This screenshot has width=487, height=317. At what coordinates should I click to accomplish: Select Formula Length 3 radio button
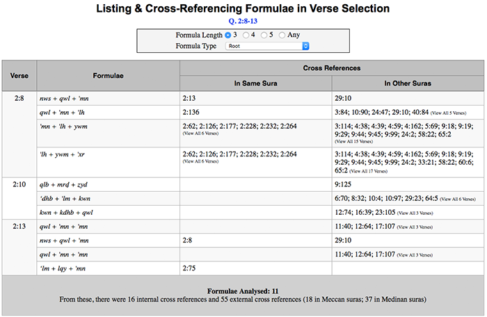228,35
